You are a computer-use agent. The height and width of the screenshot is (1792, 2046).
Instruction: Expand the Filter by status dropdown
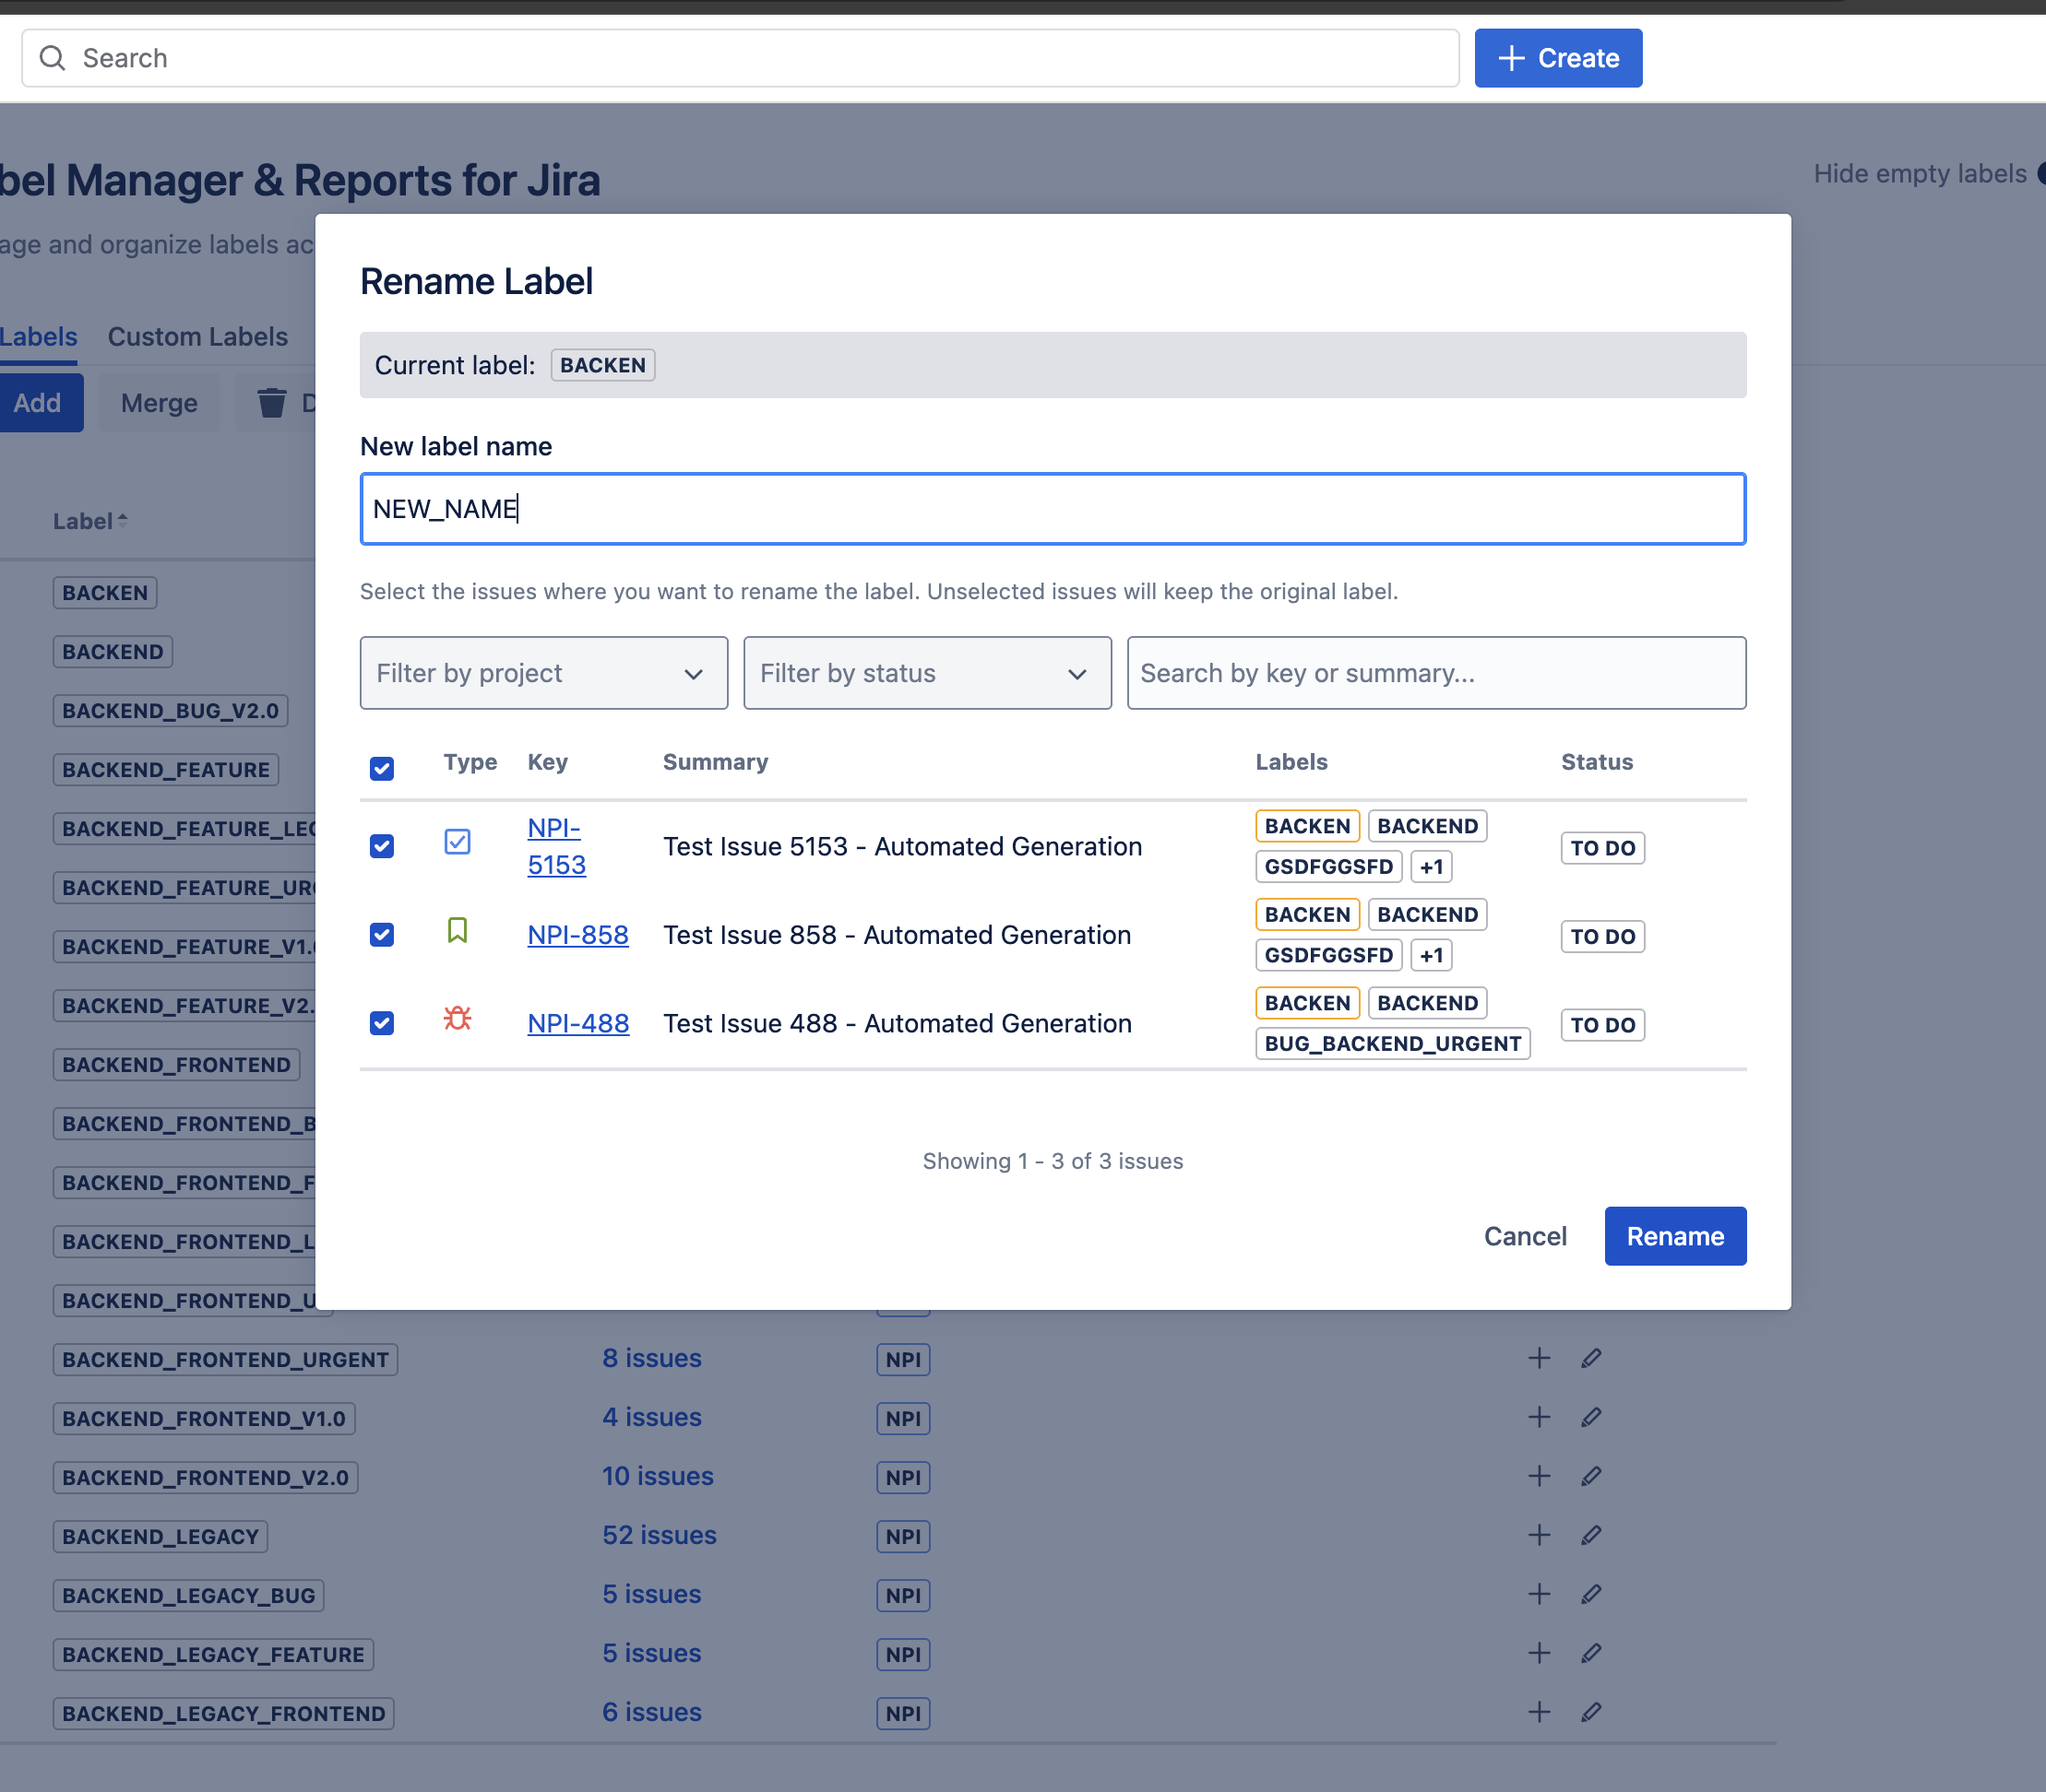[x=926, y=673]
